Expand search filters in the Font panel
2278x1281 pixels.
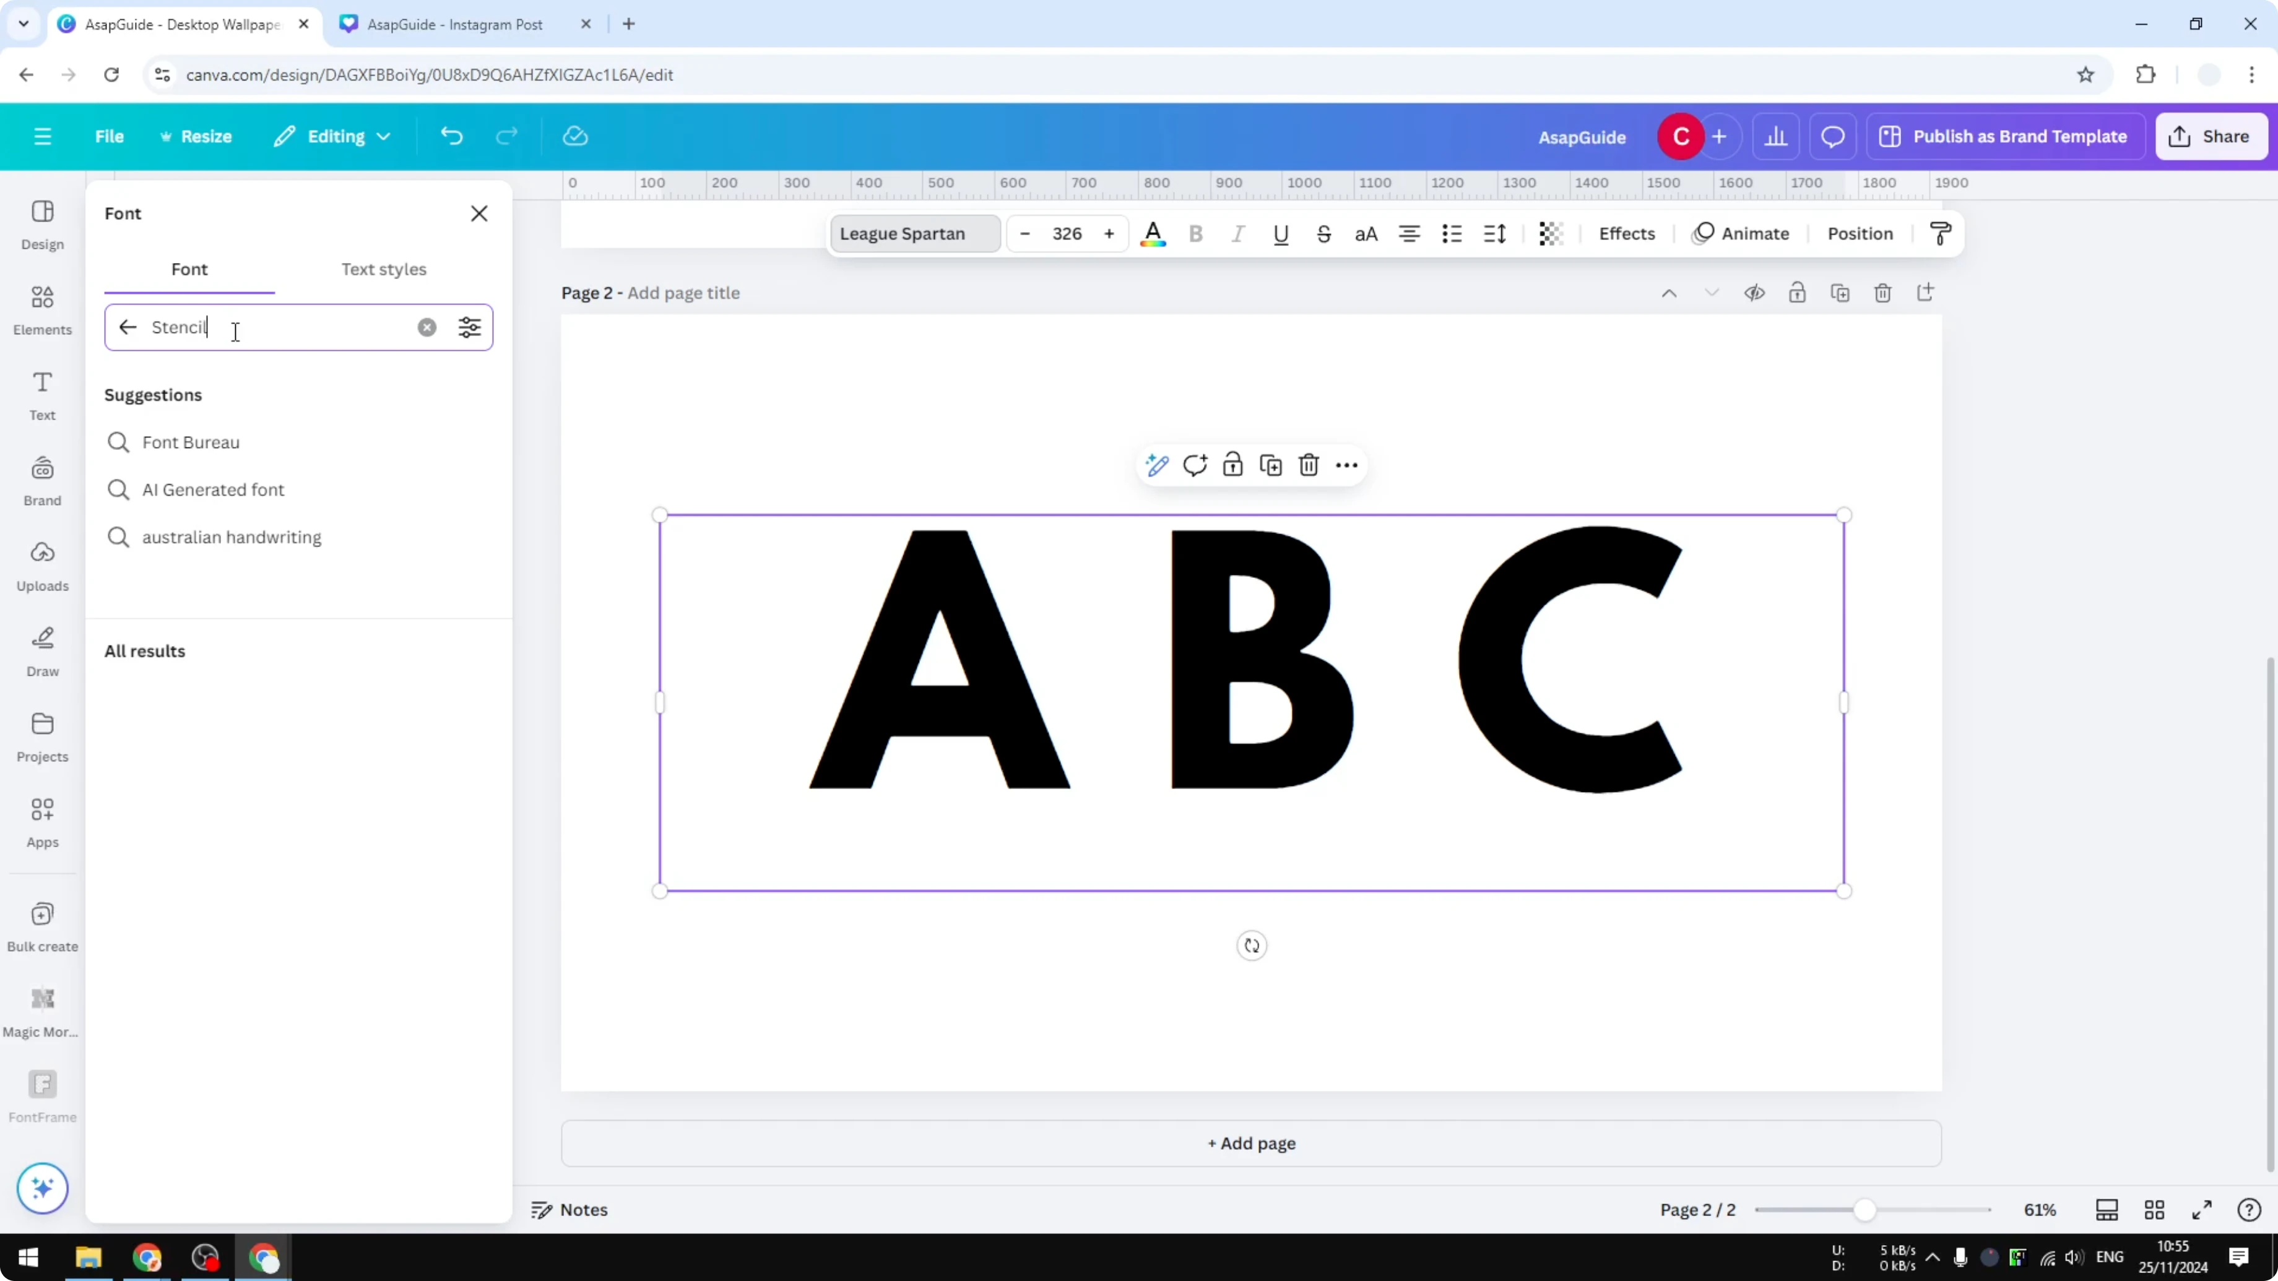coord(470,327)
